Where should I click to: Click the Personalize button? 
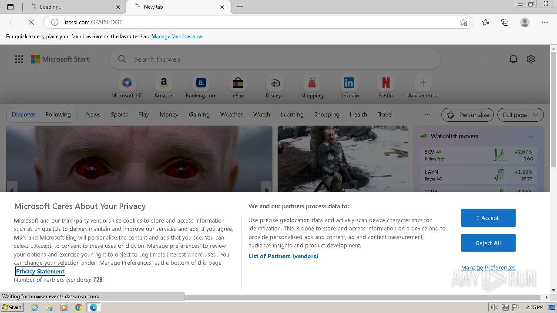[x=467, y=115]
